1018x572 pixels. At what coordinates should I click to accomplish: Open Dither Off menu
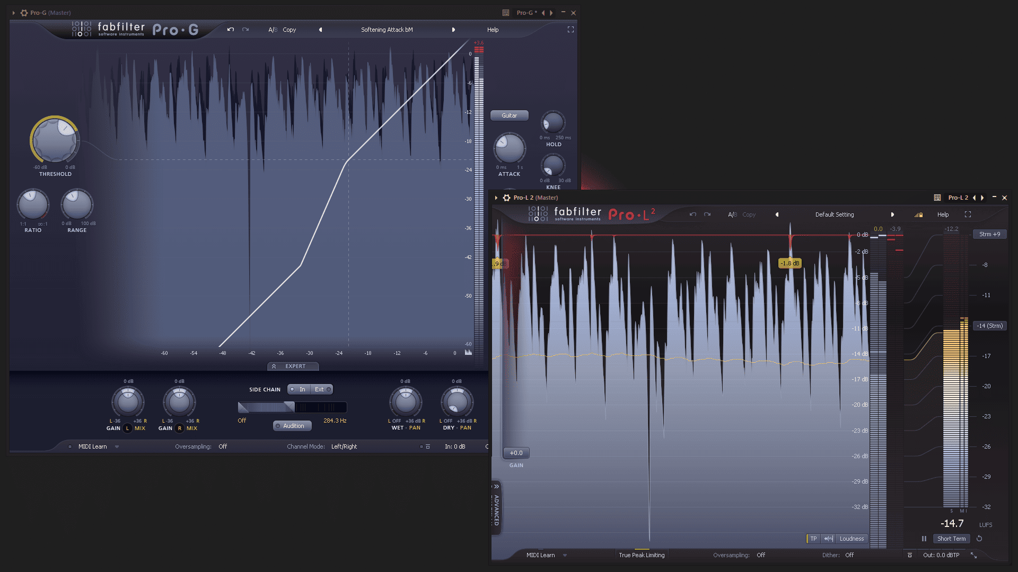849,555
